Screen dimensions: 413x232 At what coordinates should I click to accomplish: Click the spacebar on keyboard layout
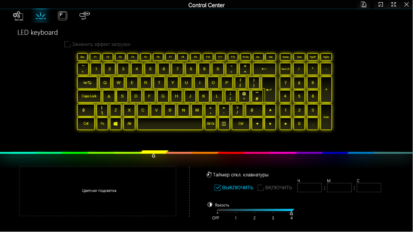[170, 124]
